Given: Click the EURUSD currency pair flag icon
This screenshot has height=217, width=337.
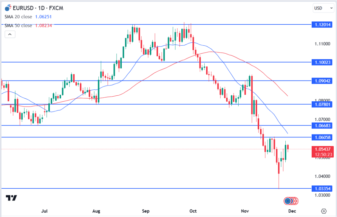Looking at the screenshot, I should [8, 7].
